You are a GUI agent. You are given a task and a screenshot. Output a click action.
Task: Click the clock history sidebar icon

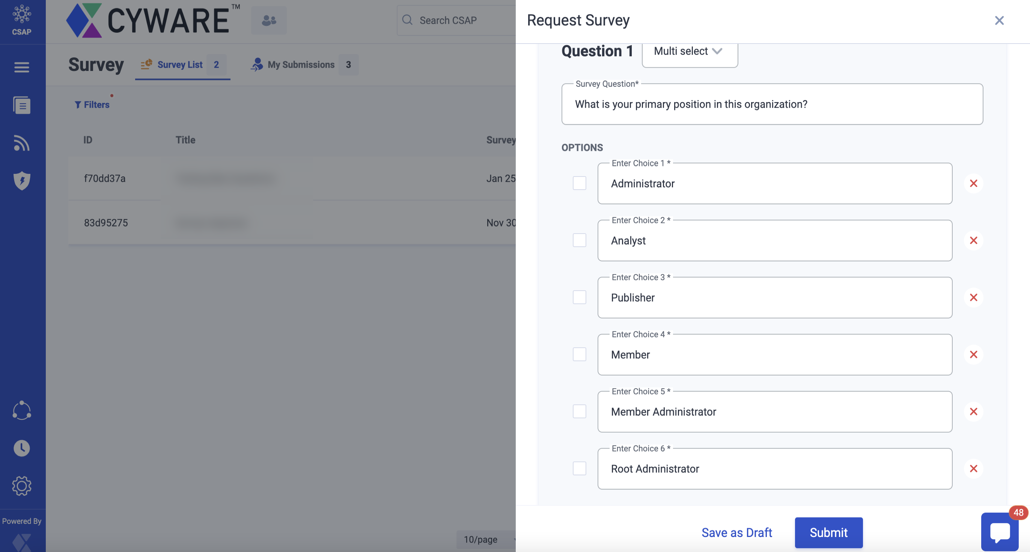pyautogui.click(x=22, y=448)
